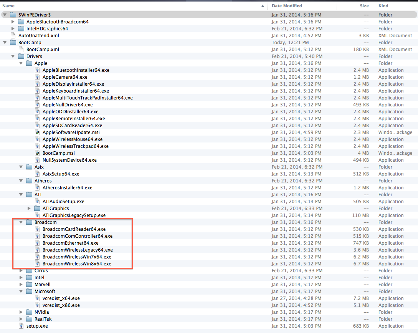The image size is (418, 333).
Task: Select the $WinPEDriver$ folder icon
Action: click(x=13, y=15)
